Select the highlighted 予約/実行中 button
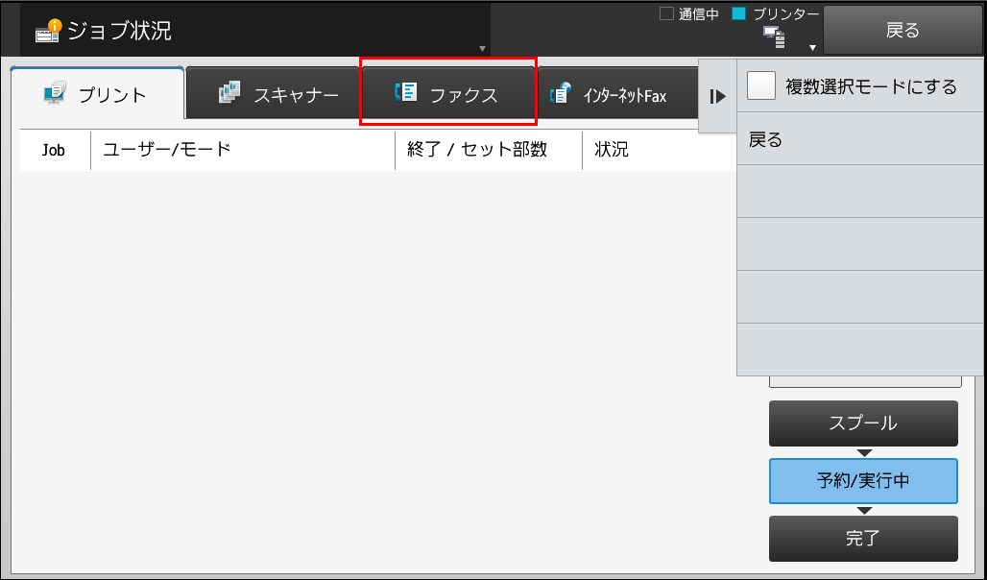 click(864, 481)
